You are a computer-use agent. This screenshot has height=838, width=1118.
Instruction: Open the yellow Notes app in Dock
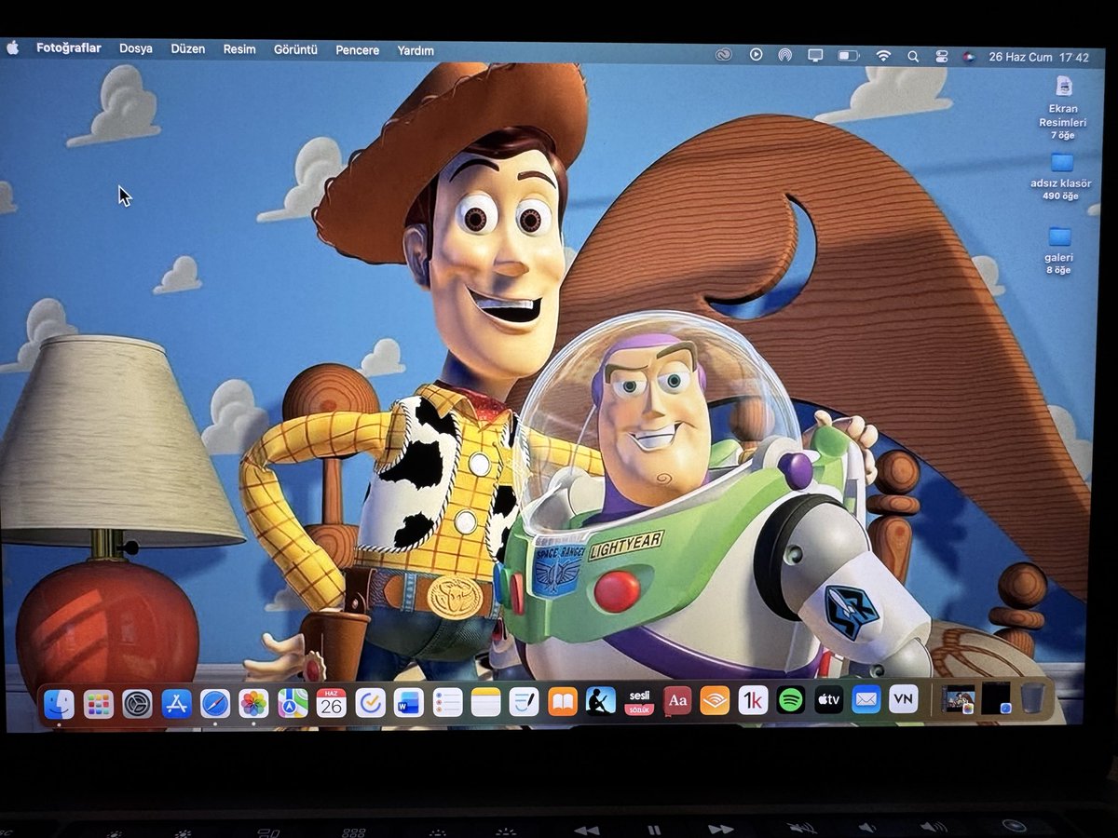pos(485,703)
